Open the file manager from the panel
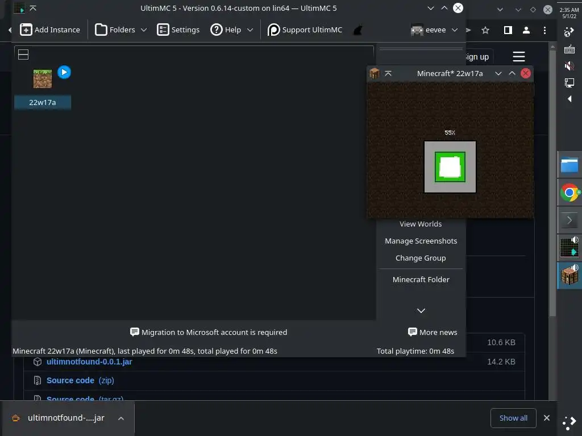 (x=569, y=165)
